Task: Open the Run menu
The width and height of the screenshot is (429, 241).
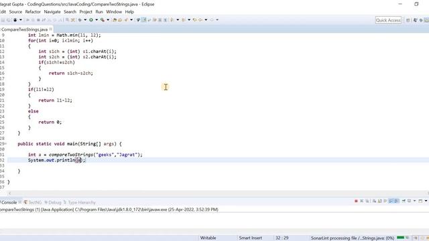Action: click(99, 12)
